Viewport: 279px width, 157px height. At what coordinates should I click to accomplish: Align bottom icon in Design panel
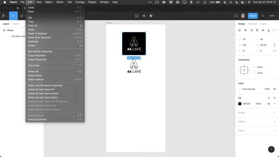[x=269, y=31]
